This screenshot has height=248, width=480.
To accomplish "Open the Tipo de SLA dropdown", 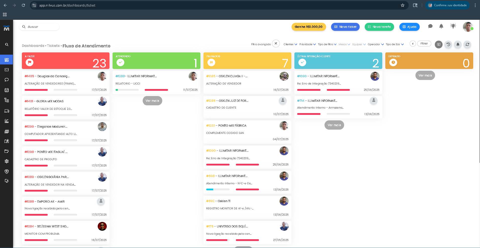I will (x=395, y=44).
